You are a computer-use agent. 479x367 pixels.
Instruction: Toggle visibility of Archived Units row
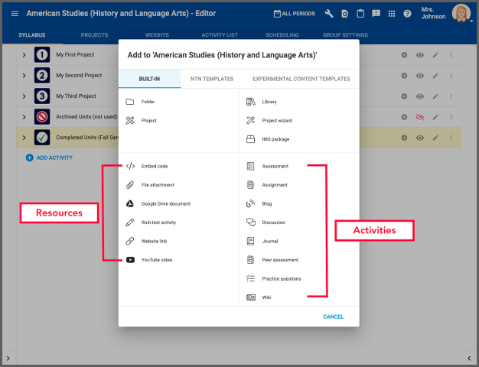(419, 117)
